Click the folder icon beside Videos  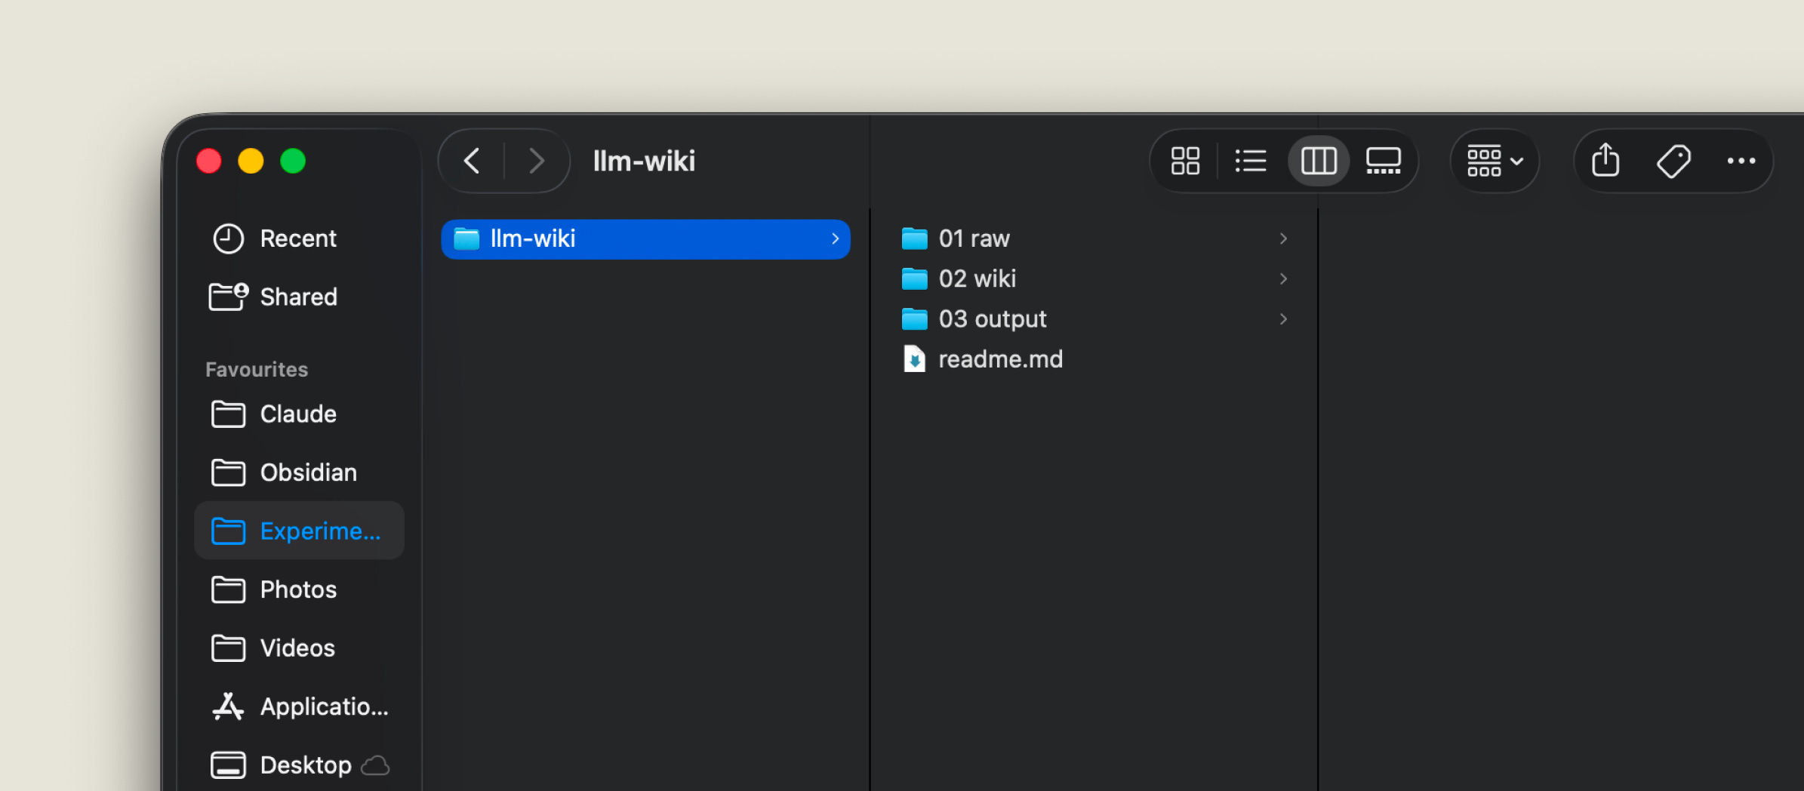click(228, 648)
